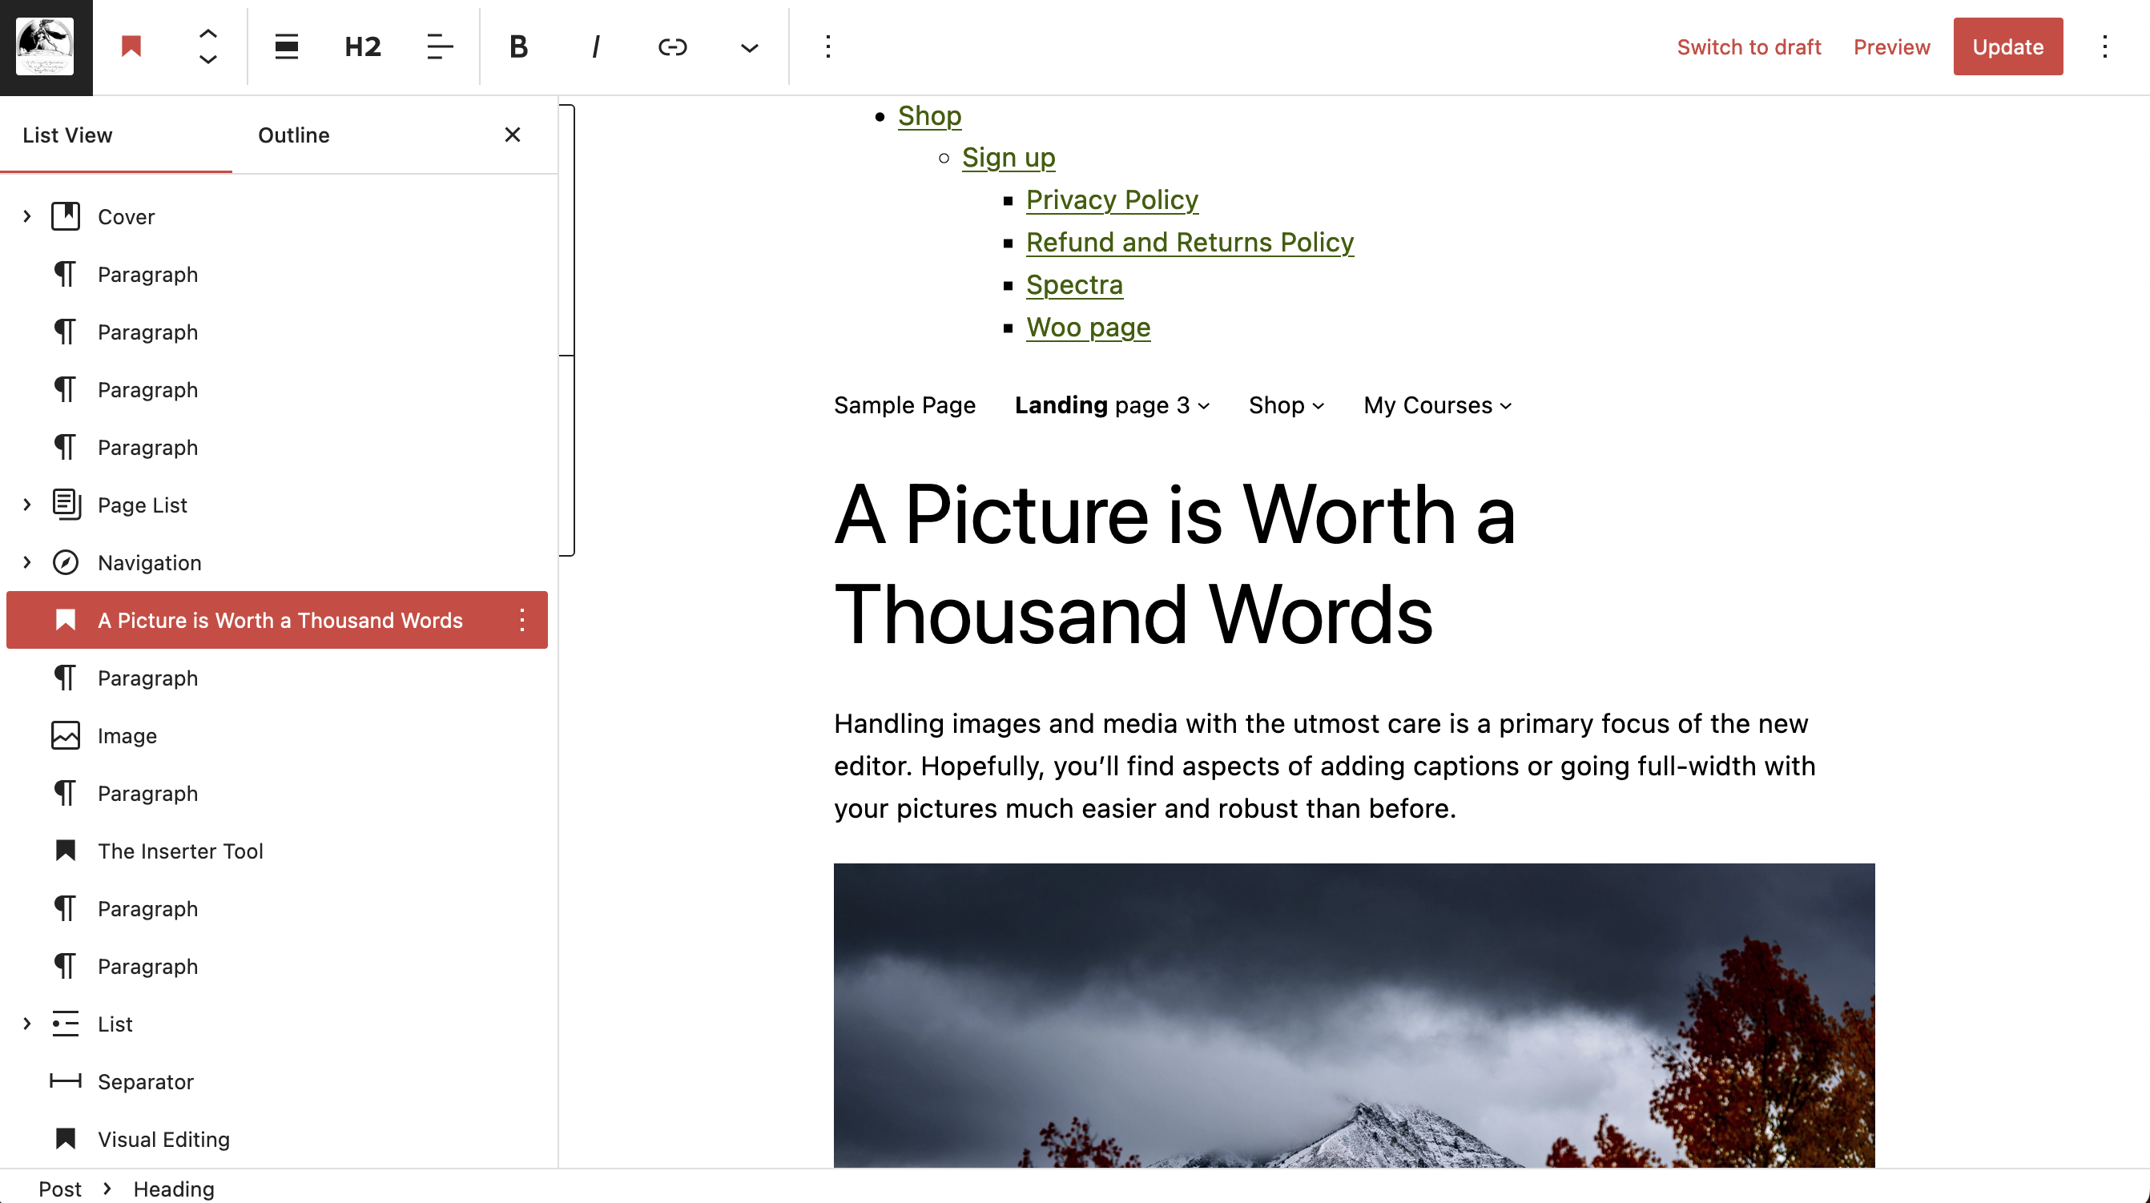This screenshot has height=1203, width=2150.
Task: Select the H2 heading format icon
Action: [x=362, y=46]
